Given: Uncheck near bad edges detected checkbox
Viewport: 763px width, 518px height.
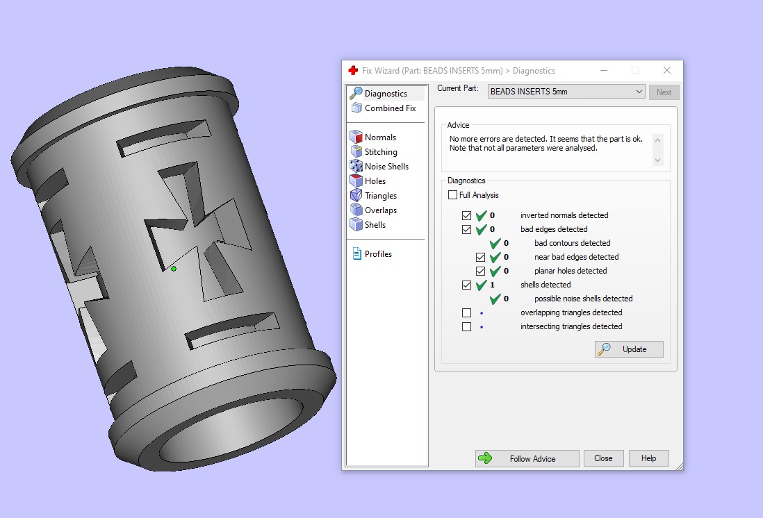Looking at the screenshot, I should (480, 257).
